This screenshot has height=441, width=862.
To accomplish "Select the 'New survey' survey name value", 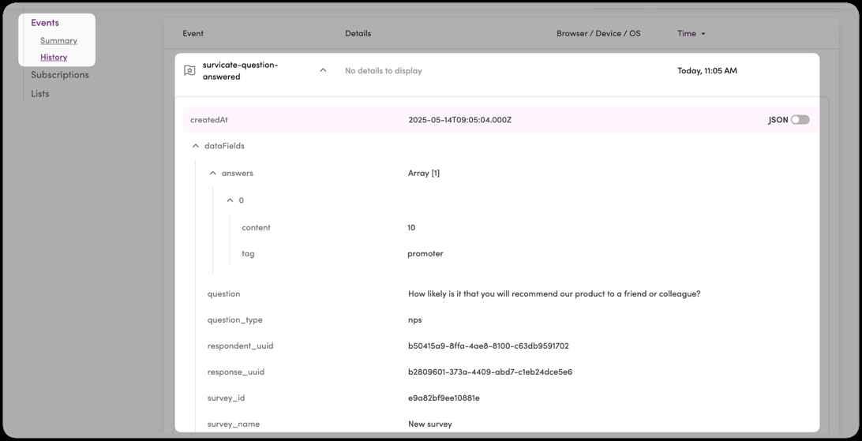I will [x=430, y=424].
